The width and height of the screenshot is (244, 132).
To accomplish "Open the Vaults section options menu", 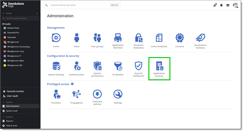I will click(x=37, y=14).
